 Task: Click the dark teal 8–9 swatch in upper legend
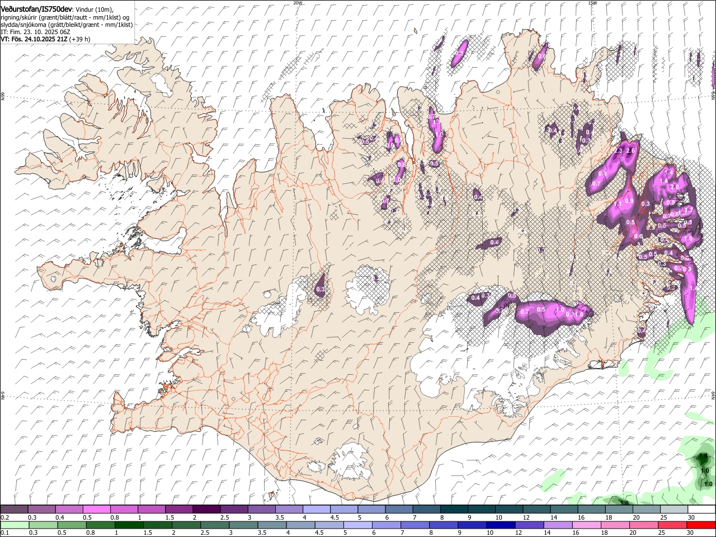click(454, 509)
